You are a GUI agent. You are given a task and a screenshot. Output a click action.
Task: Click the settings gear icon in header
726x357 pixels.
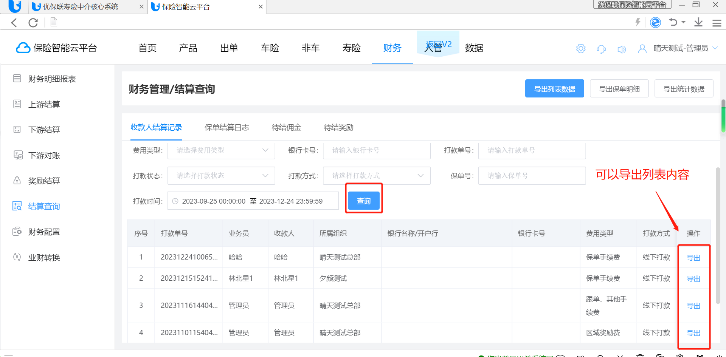pyautogui.click(x=581, y=48)
